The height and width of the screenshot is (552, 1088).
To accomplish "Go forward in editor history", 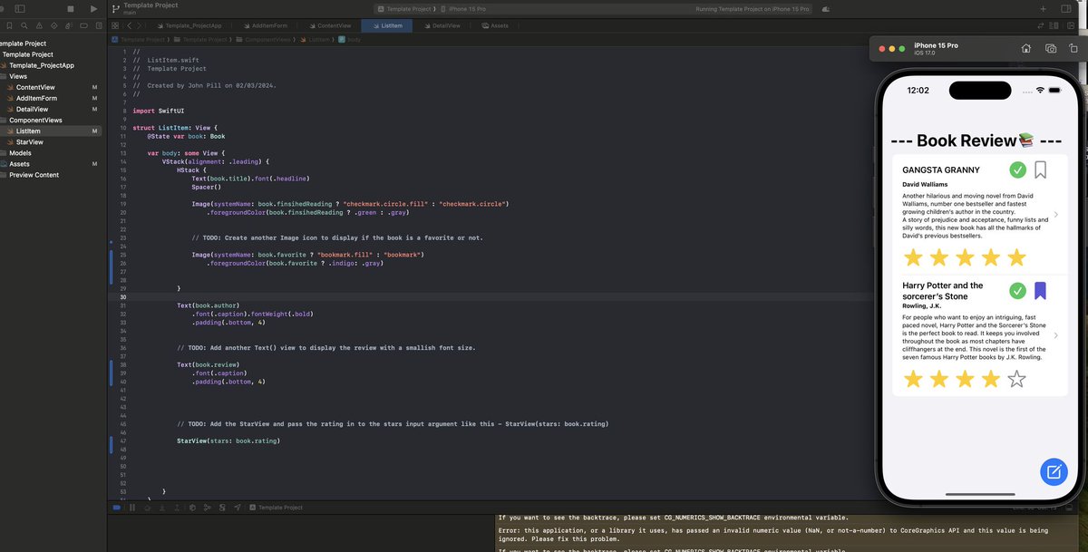I will point(141,26).
